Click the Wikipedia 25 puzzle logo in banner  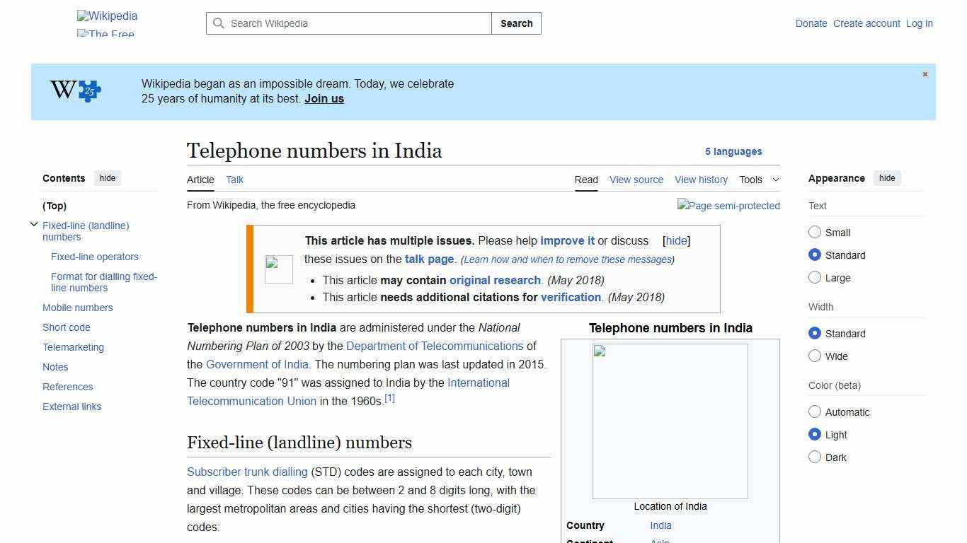pos(74,90)
